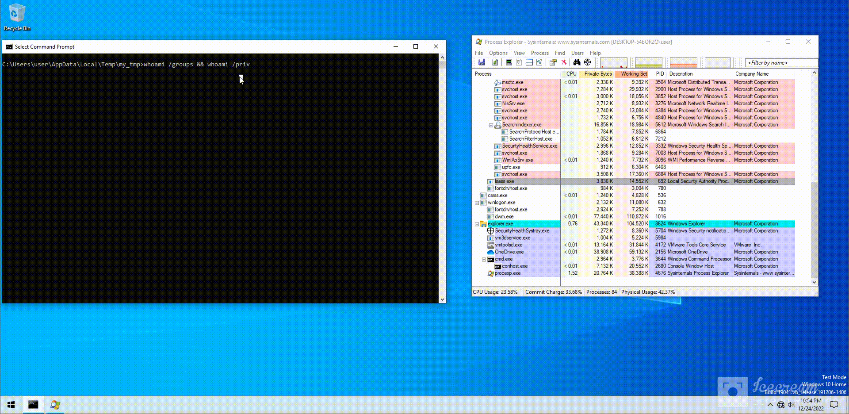Sort by the PID column header
Image resolution: width=849 pixels, height=414 pixels.
659,74
